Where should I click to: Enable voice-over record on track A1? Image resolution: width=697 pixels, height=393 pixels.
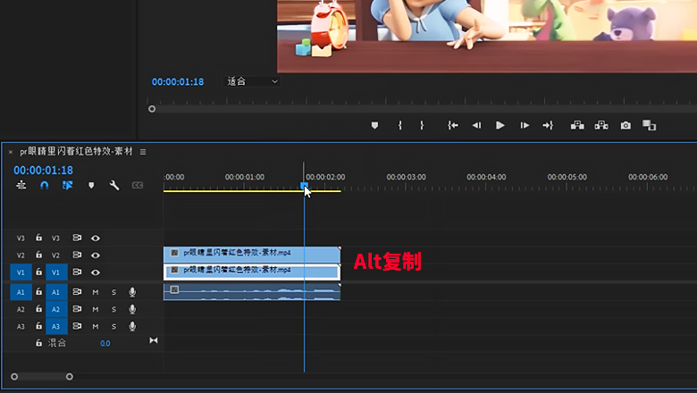(x=132, y=292)
